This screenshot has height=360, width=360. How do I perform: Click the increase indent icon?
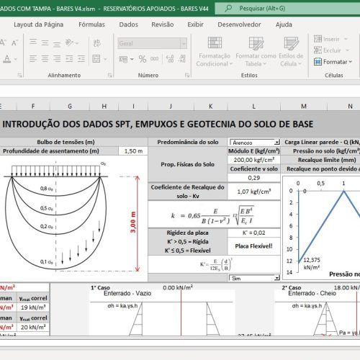coord(81,59)
